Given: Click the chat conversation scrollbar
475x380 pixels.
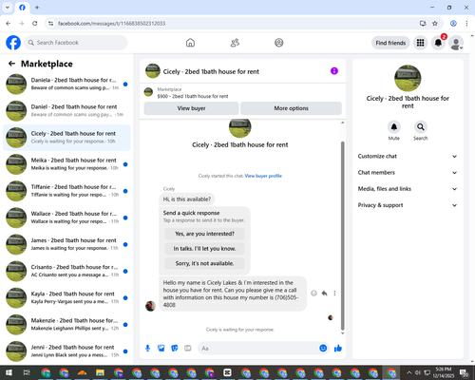Looking at the screenshot, I should 342,236.
